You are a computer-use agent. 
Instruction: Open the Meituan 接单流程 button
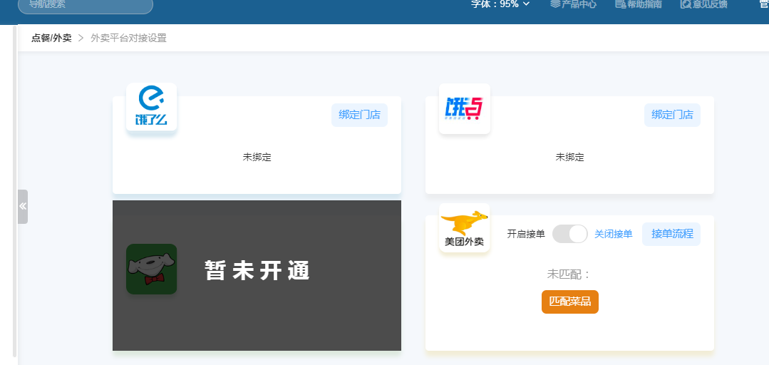tap(671, 234)
